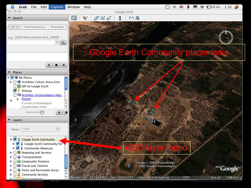Uncheck the Google Earth Community layer checkbox
251x188 pixels.
[x=15, y=139]
